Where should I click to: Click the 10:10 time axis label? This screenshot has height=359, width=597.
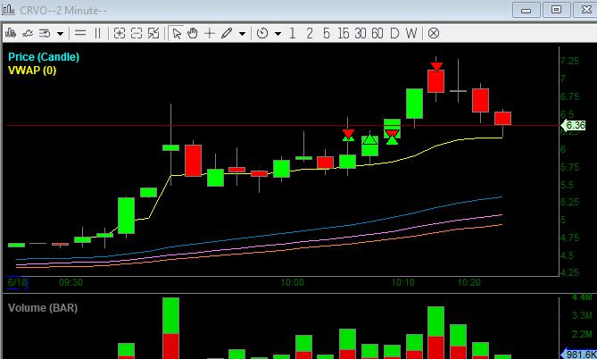tap(402, 282)
